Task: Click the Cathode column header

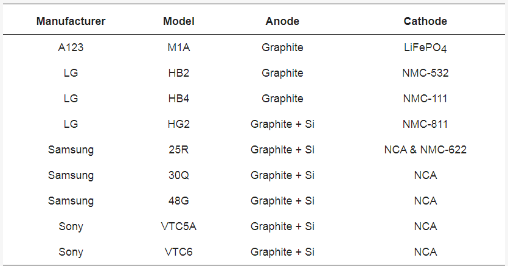Action: (x=425, y=21)
